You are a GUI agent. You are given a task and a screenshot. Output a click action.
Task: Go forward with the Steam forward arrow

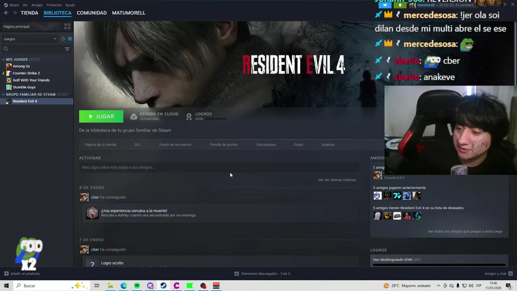click(x=15, y=13)
